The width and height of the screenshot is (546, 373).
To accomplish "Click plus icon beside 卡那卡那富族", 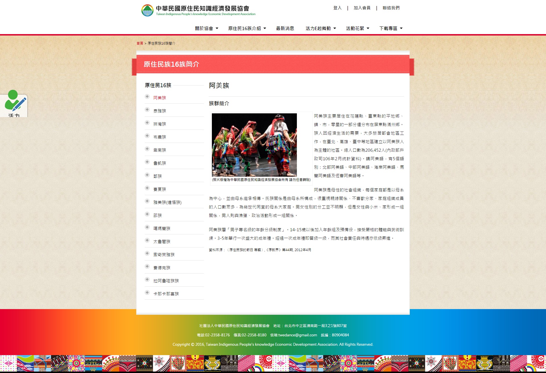I will point(147,293).
